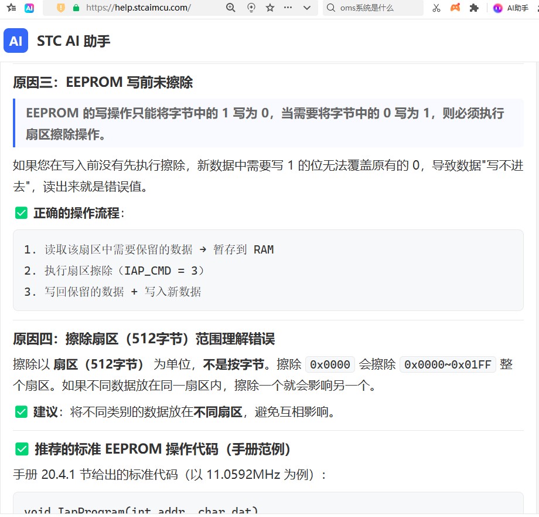The image size is (539, 517).
Task: Click the paragraph starting 如果您在写入前没有先执行擦除
Action: [268, 176]
